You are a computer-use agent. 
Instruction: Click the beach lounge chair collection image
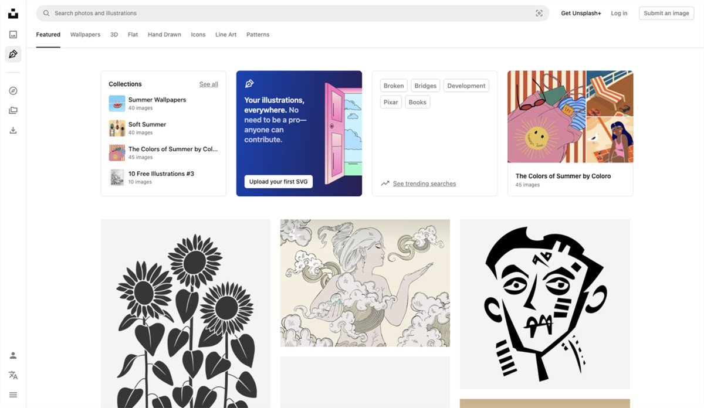pos(610,93)
